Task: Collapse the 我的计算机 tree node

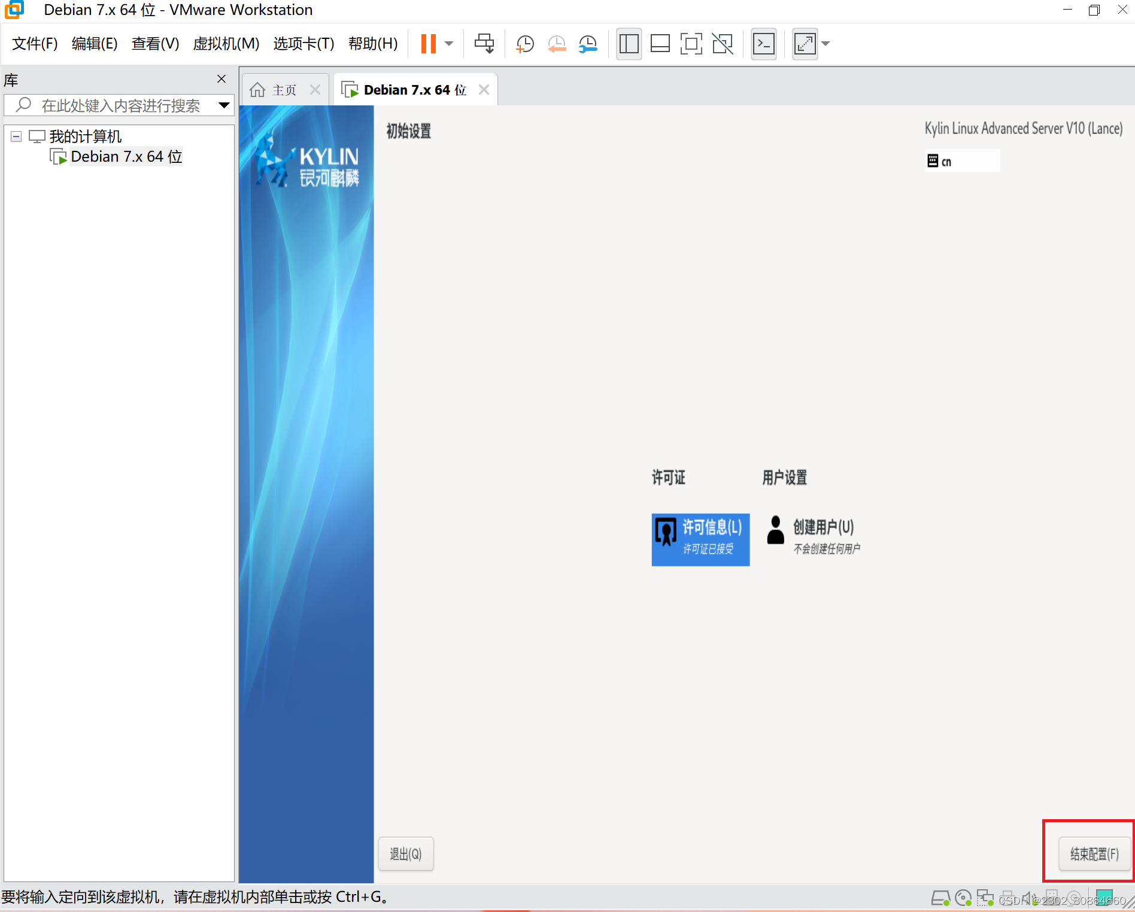Action: pos(16,137)
